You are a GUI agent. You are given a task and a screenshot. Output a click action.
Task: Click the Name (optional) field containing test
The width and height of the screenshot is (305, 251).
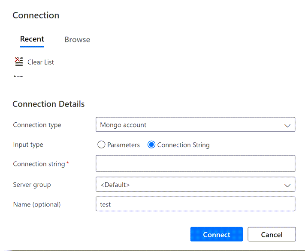pos(195,204)
